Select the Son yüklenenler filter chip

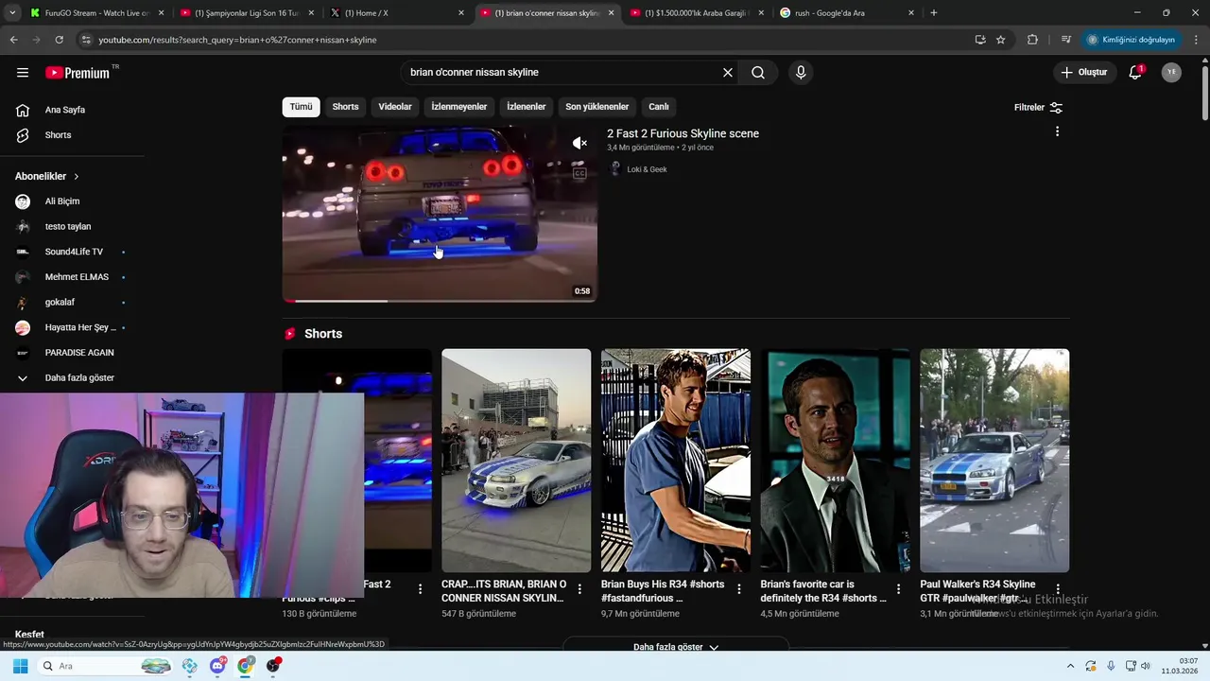(x=596, y=107)
